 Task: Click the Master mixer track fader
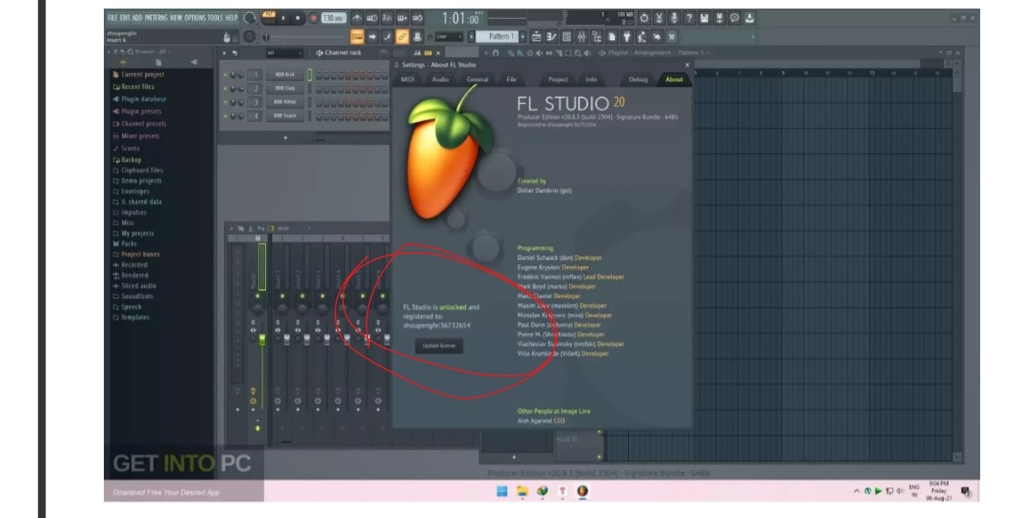pos(262,340)
